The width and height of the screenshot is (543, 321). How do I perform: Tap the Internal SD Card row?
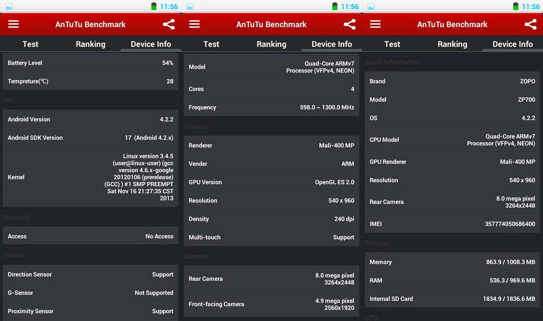coord(452,299)
